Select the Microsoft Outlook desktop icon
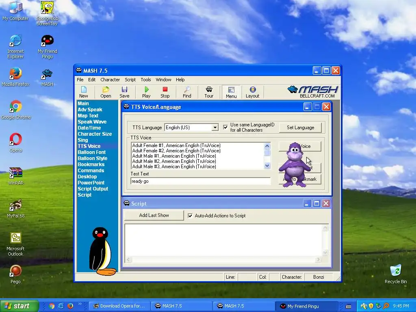 point(15,244)
